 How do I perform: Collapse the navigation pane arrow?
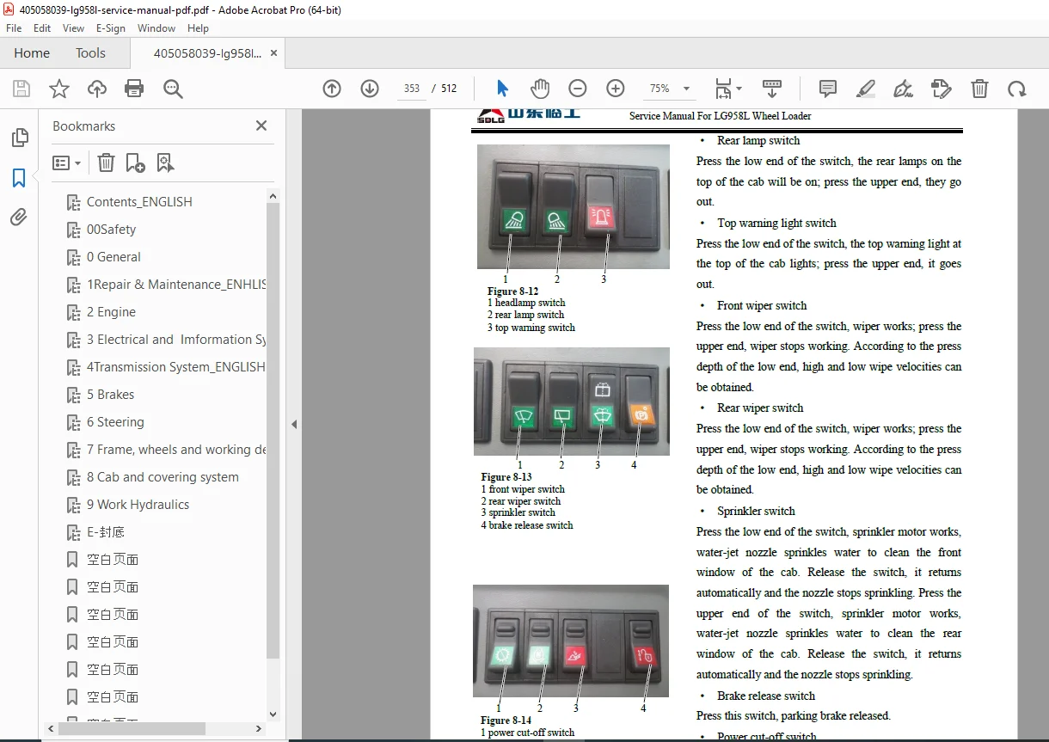click(294, 424)
